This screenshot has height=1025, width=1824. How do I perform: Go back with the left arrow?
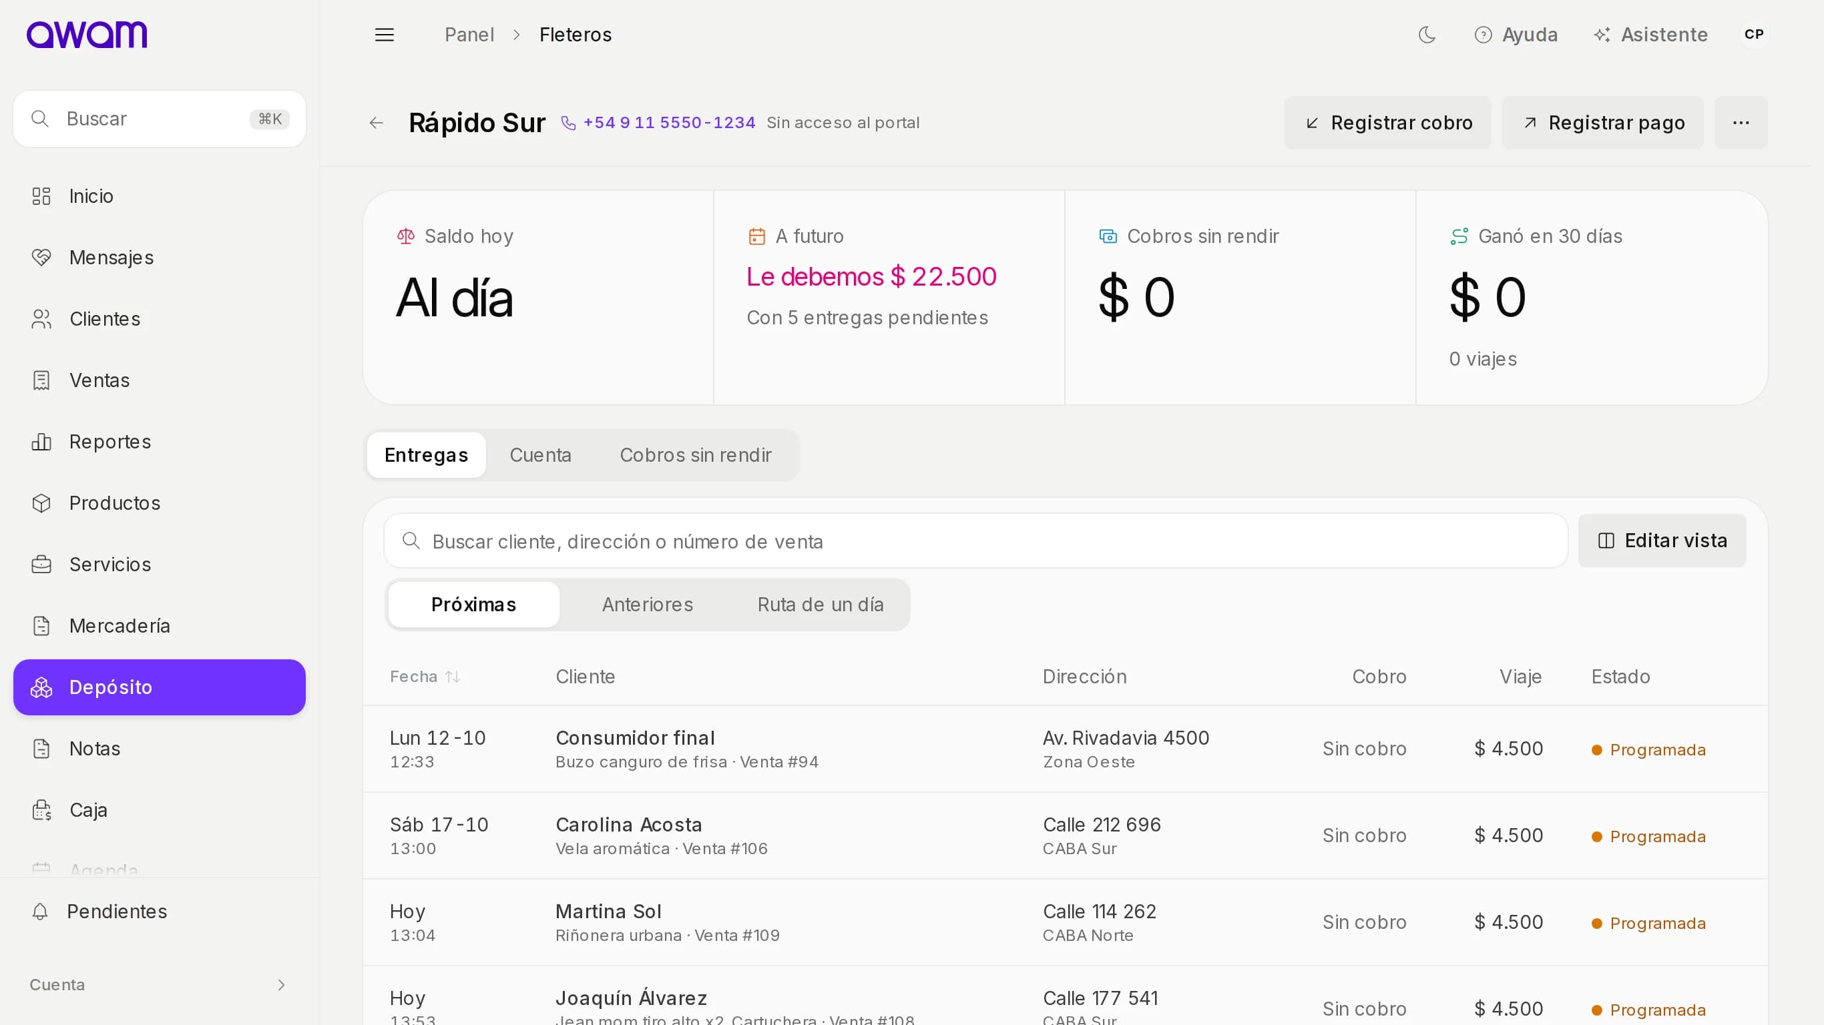pos(376,123)
